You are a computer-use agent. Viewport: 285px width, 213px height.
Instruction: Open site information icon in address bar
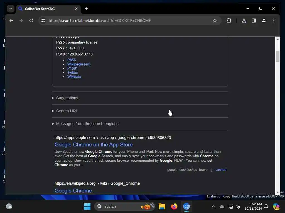[x=43, y=21]
